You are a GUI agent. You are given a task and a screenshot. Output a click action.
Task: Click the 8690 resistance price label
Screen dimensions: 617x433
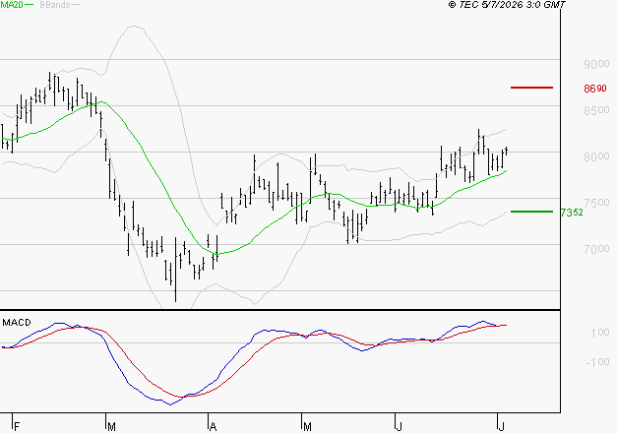tap(595, 89)
